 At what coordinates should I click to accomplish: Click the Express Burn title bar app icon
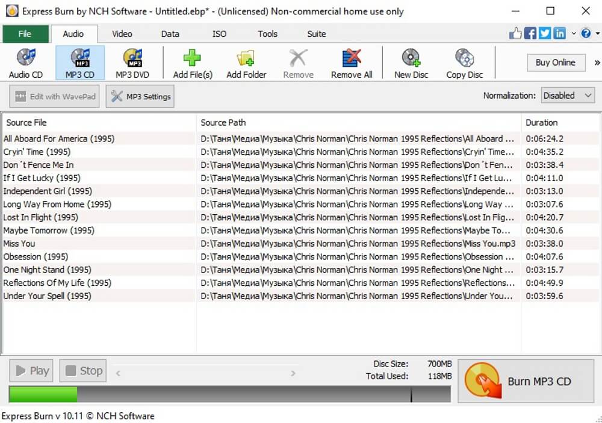12,11
